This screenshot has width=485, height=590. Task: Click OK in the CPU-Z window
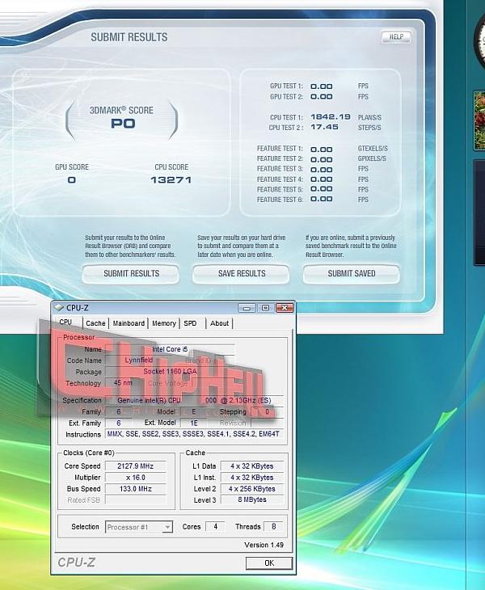click(269, 563)
